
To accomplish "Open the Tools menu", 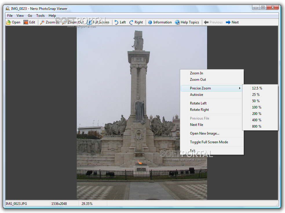I will tap(40, 16).
